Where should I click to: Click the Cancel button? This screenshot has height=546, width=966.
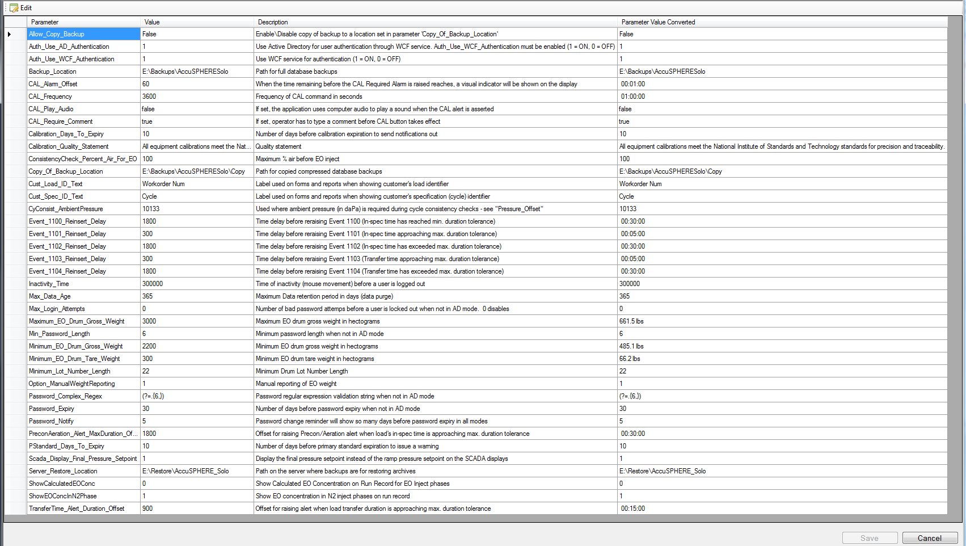(x=929, y=538)
